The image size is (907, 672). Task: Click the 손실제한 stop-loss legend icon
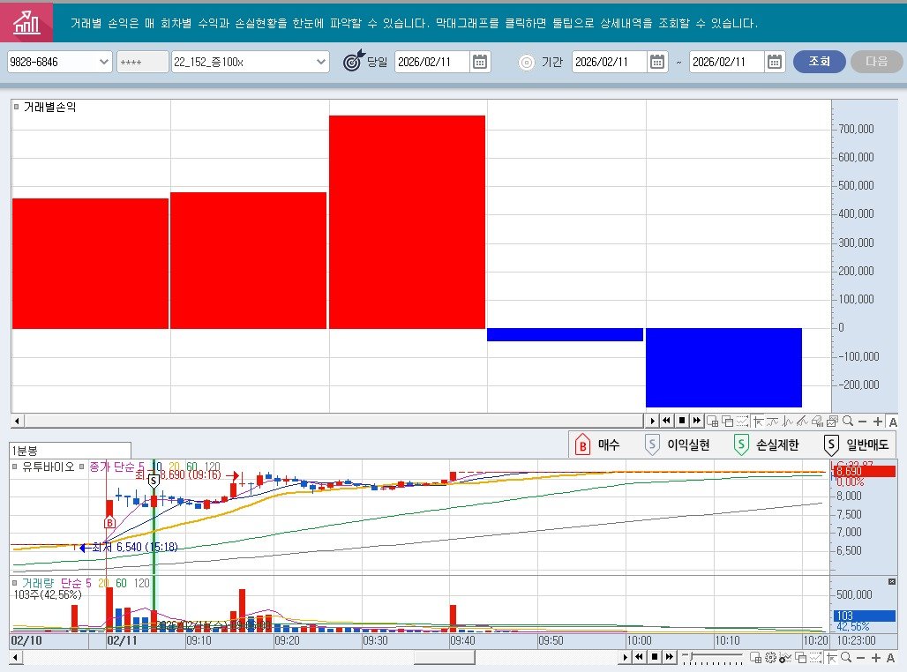click(x=741, y=444)
